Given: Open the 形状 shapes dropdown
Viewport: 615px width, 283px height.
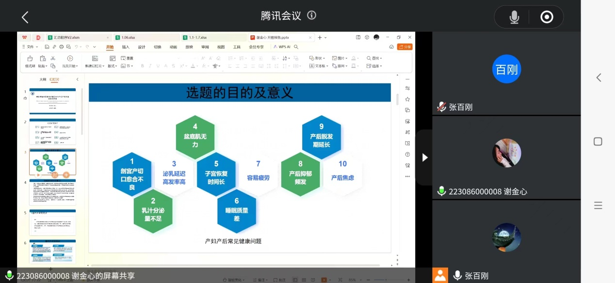Looking at the screenshot, I should pyautogui.click(x=318, y=58).
